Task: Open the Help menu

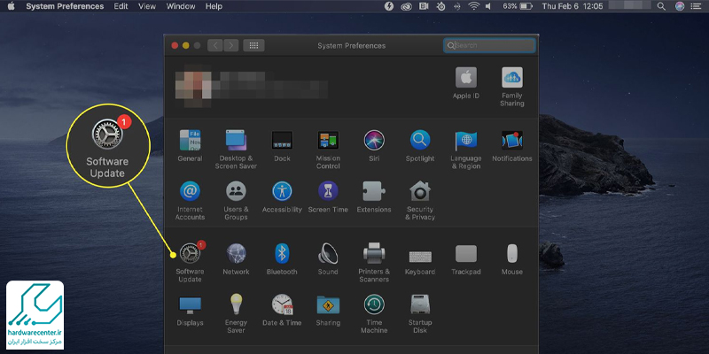Action: pyautogui.click(x=214, y=6)
